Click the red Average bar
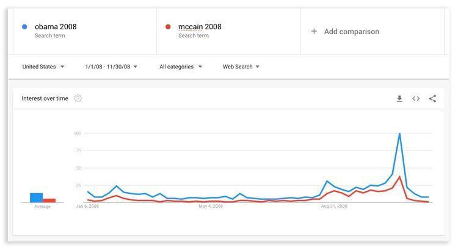 pos(49,200)
